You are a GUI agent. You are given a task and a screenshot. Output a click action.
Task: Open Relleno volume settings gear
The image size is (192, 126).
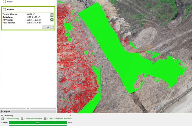(52, 20)
